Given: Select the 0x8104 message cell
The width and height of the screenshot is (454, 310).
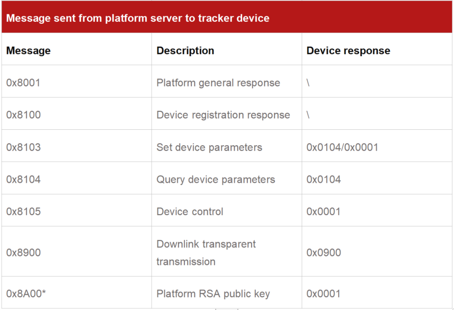Looking at the screenshot, I should (23, 180).
